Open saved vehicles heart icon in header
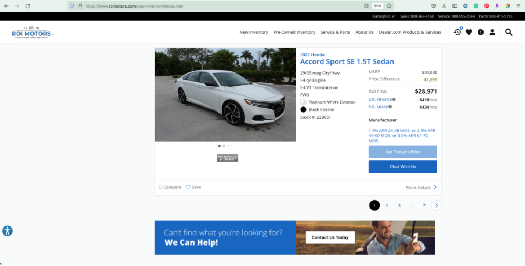The image size is (525, 266). coord(469,32)
